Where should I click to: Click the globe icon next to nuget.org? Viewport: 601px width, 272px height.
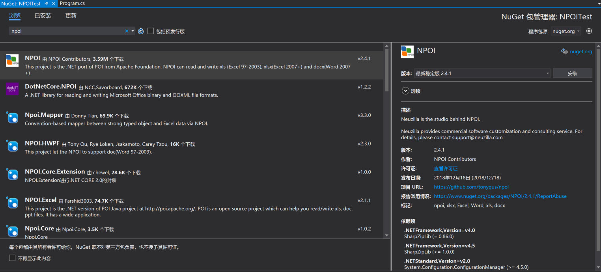tap(564, 52)
